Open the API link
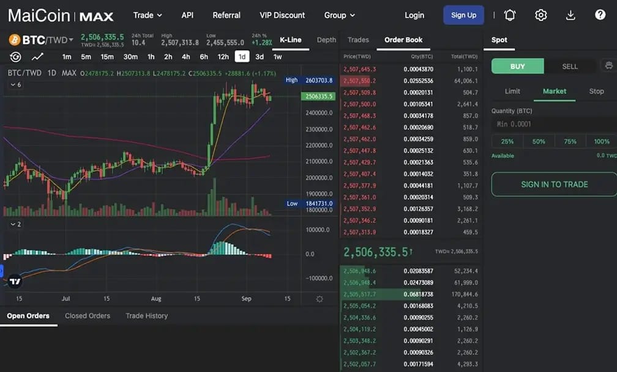 (x=187, y=15)
